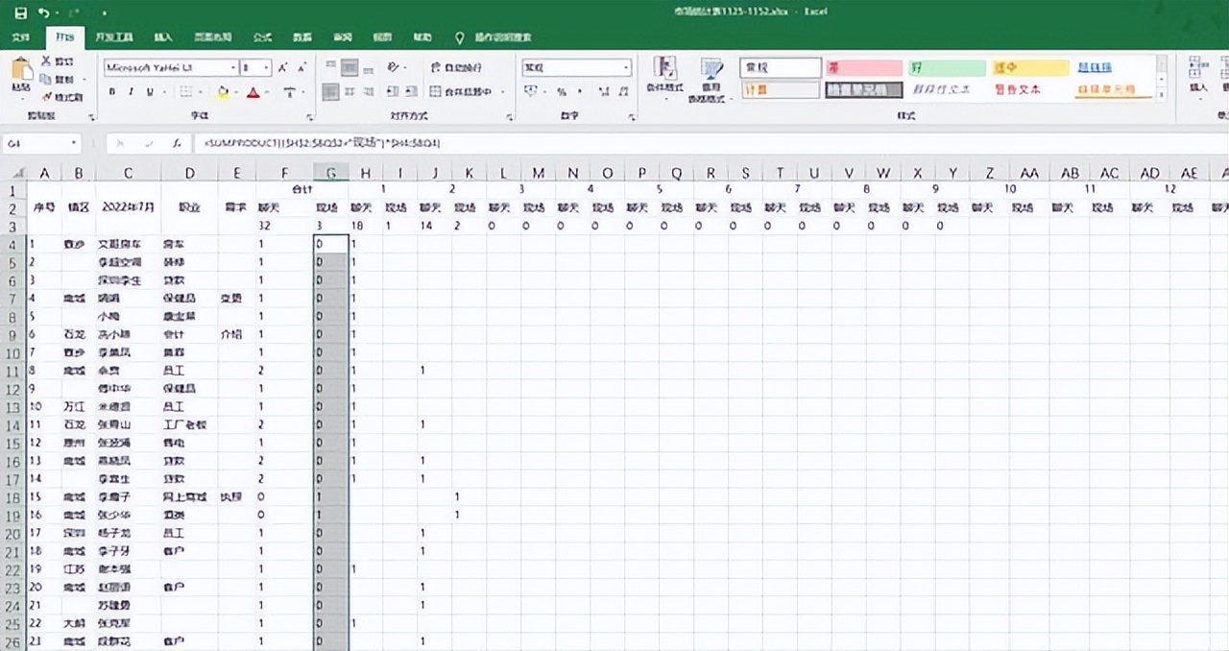The height and width of the screenshot is (651, 1229).
Task: Open the Developer Tools tab
Action: tap(114, 37)
